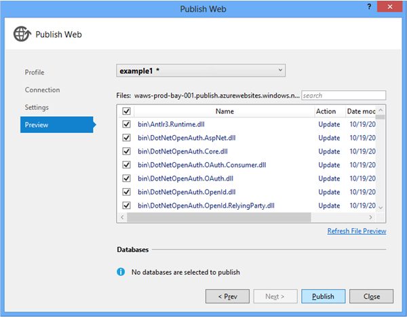Click Update action for DotNetOpenAuth.Core.dll row

click(x=329, y=151)
